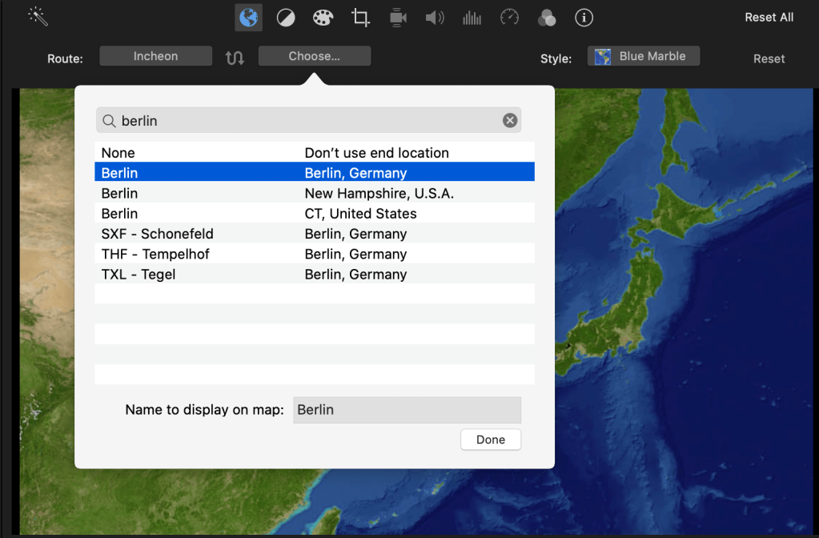Open color correction palette icon
Image resolution: width=819 pixels, height=538 pixels.
click(x=322, y=18)
